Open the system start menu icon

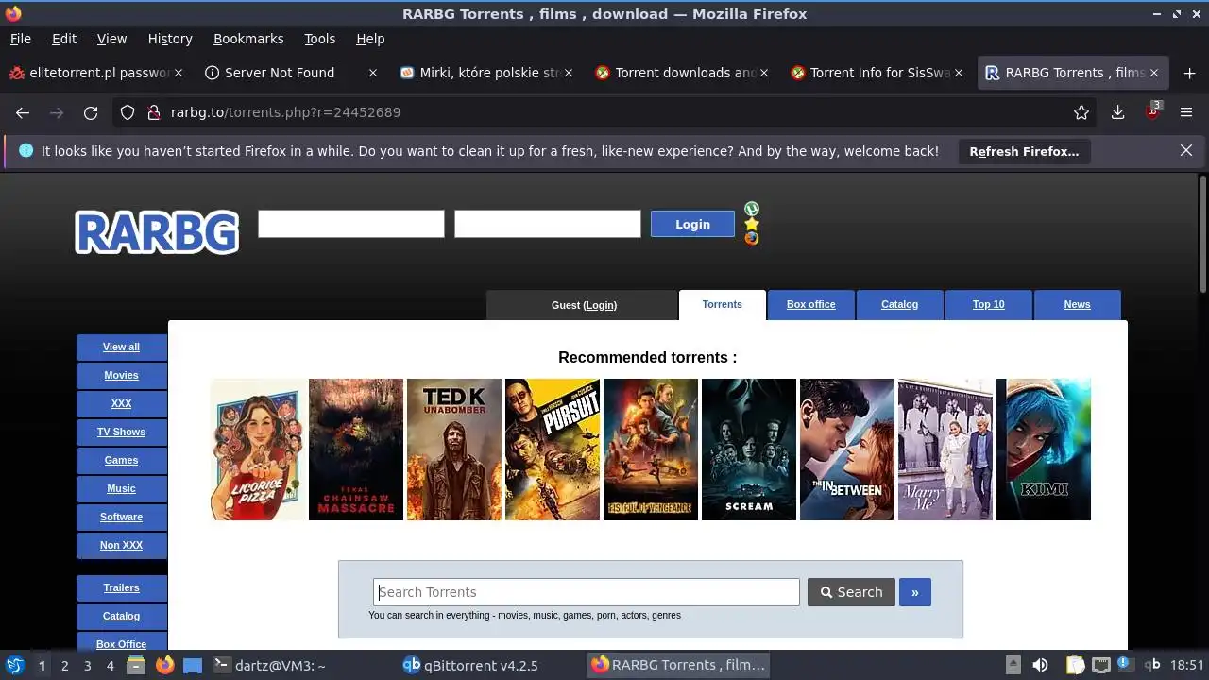tap(14, 665)
